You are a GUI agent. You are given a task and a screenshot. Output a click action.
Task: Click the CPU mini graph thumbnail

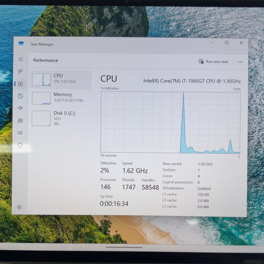(41, 80)
